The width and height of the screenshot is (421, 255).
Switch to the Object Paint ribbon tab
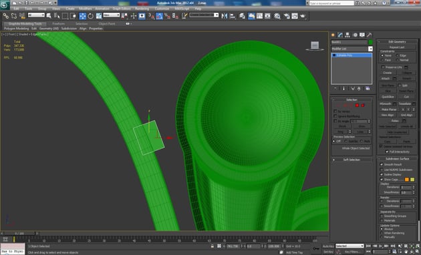[107, 24]
